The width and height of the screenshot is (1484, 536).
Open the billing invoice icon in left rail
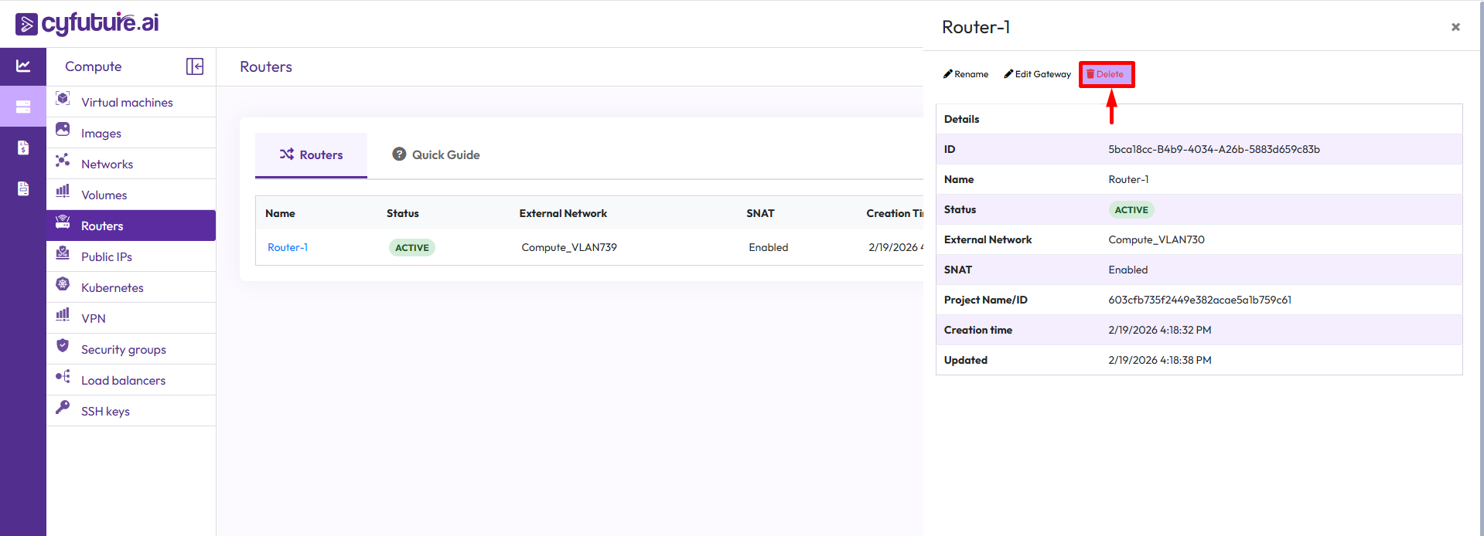(23, 148)
